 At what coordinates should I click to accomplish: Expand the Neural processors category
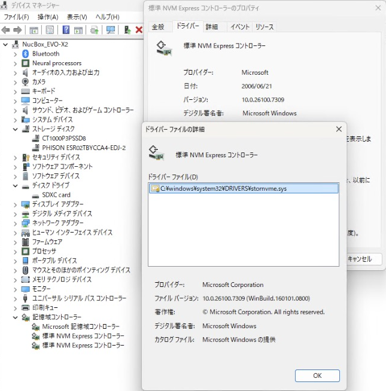click(x=16, y=63)
